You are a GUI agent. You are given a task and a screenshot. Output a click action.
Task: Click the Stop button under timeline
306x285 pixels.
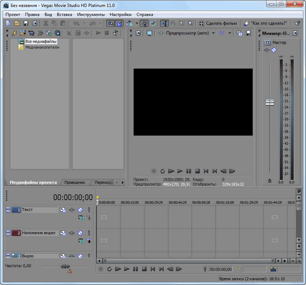click(x=144, y=269)
